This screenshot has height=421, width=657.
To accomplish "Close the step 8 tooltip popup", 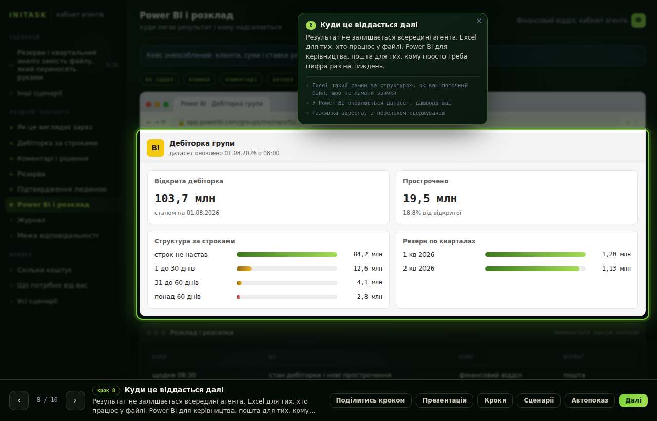I will pos(479,21).
